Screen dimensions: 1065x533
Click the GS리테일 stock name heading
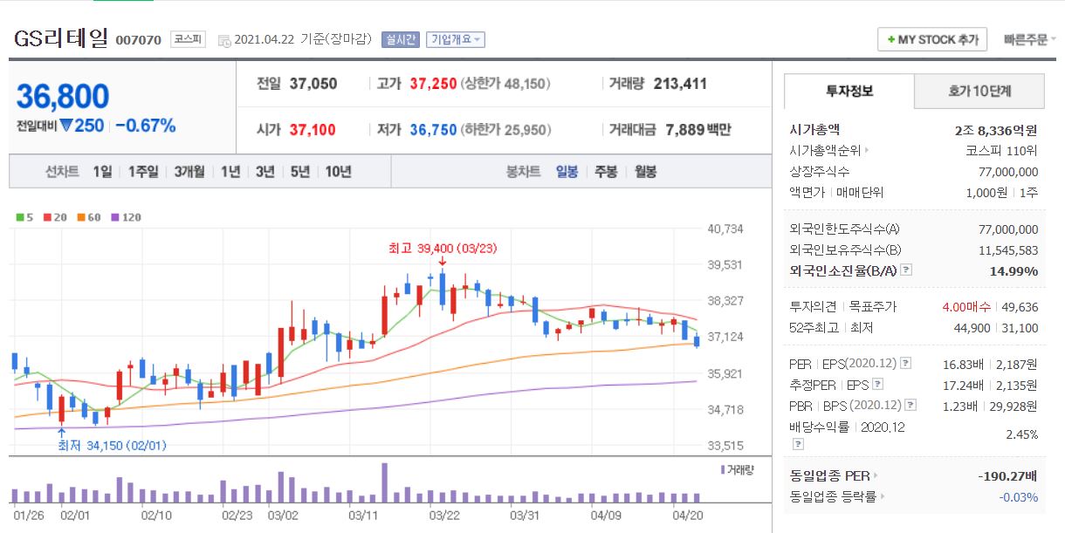pyautogui.click(x=61, y=38)
